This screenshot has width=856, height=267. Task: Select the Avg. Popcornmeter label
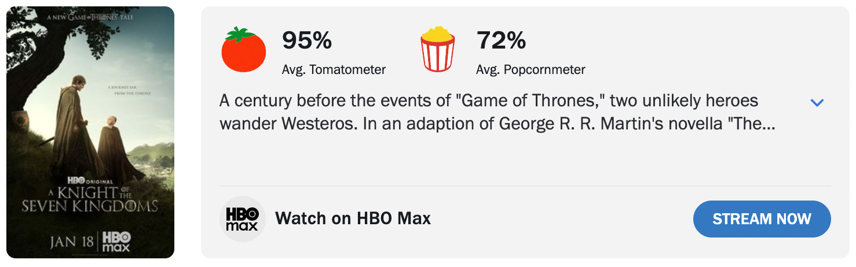(x=531, y=70)
